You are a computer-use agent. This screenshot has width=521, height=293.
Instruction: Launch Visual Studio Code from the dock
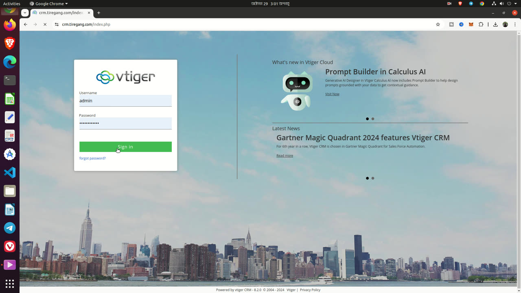point(10,173)
